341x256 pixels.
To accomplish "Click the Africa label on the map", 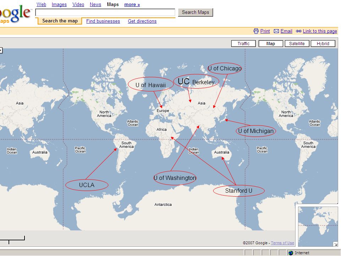I will pos(162,129).
